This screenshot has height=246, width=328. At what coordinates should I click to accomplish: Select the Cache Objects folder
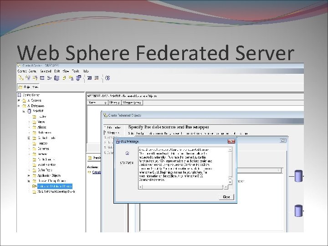pos(46,138)
